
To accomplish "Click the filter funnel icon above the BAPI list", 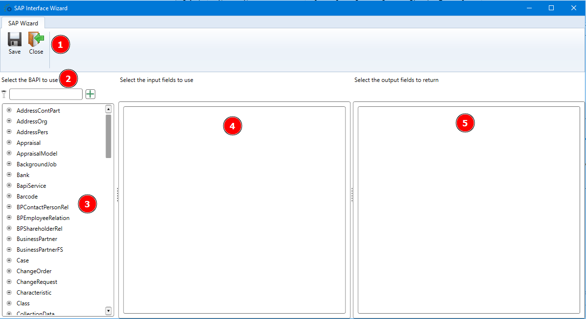I will (4, 94).
